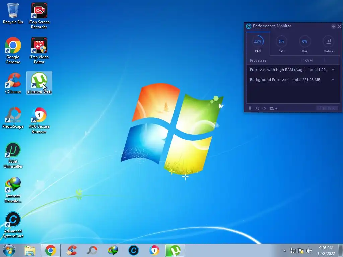Open the Action Center flag icon
This screenshot has width=343, height=257.
(301, 251)
